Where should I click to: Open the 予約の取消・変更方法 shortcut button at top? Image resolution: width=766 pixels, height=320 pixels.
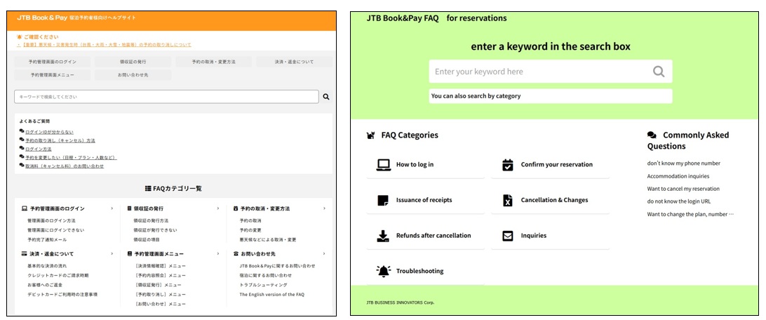point(213,62)
